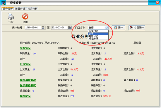This screenshot has height=108, width=161.
Task: Click the 打印 printer icon
Action: point(11,17)
